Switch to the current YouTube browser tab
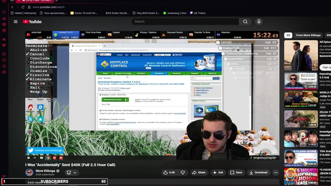331x186 pixels. (35, 1)
